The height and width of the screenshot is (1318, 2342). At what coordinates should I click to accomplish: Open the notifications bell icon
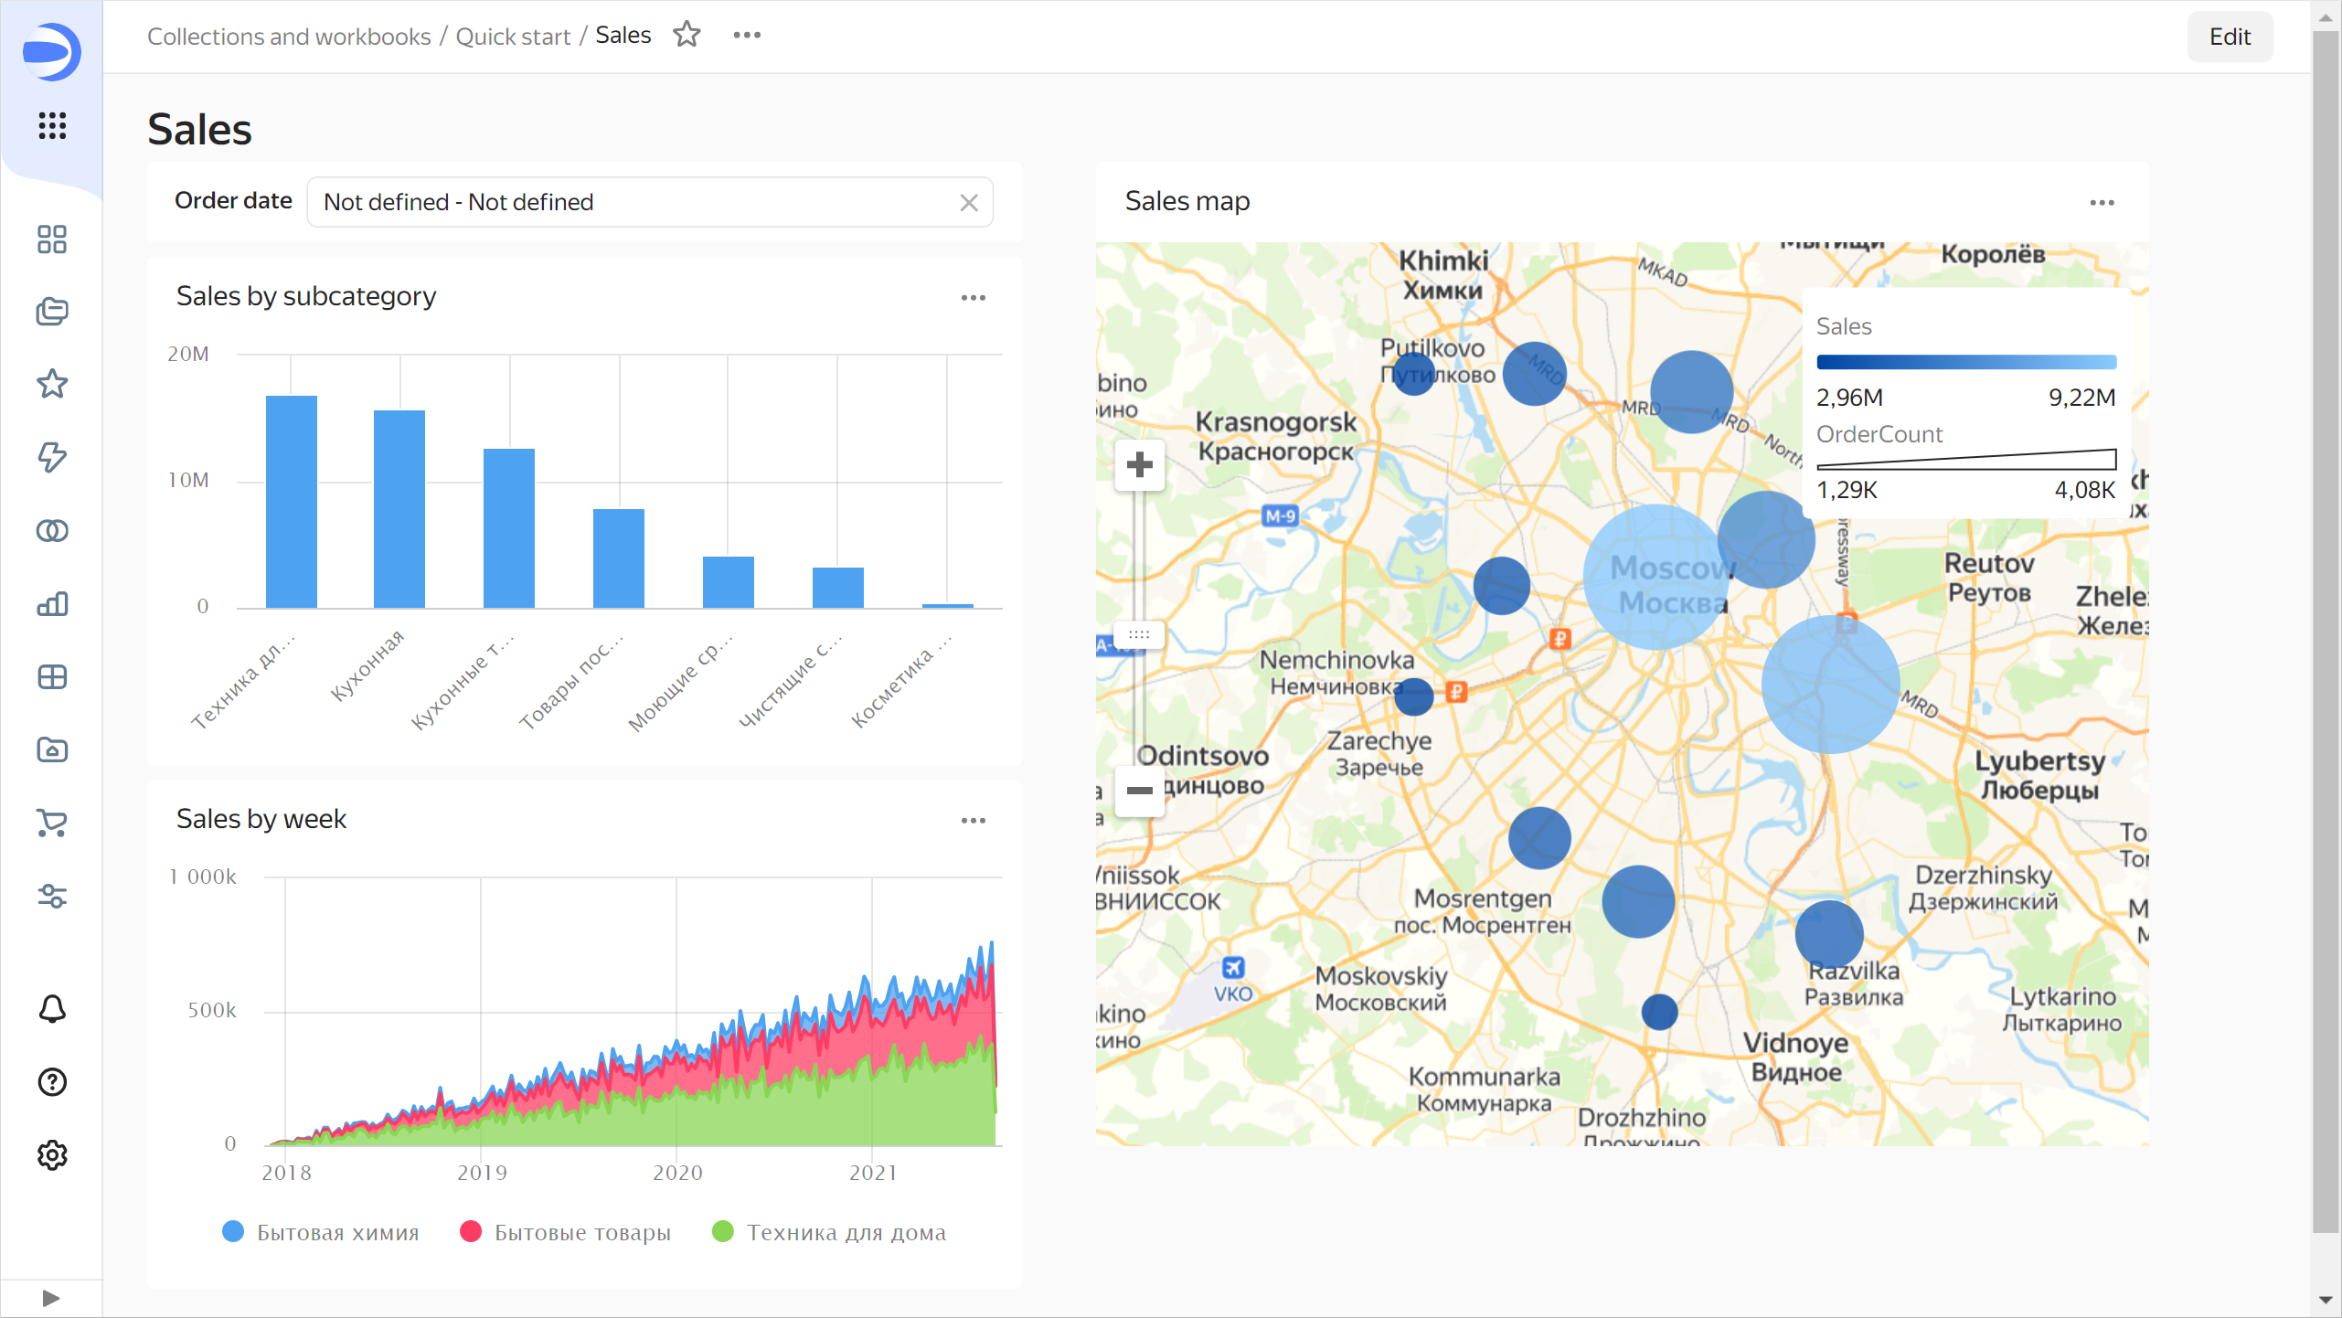pyautogui.click(x=52, y=1009)
